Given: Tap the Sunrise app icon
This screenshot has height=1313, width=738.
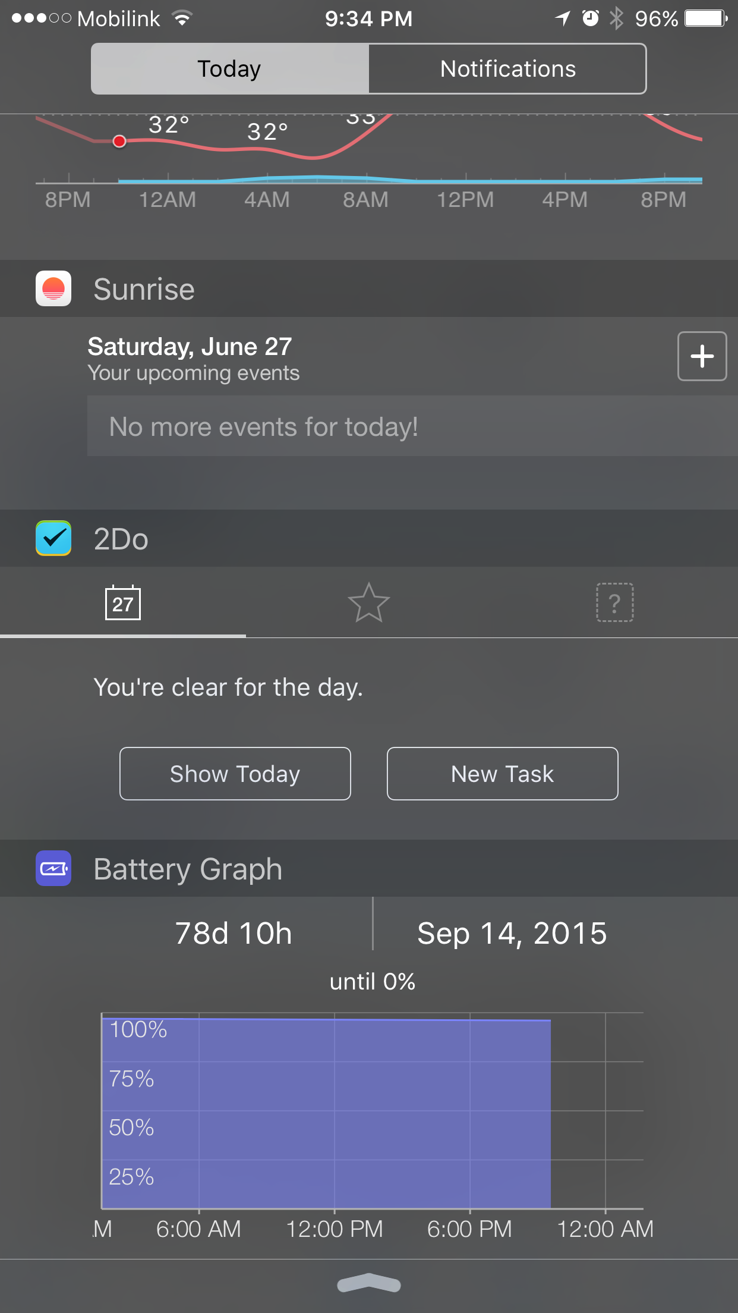Looking at the screenshot, I should pyautogui.click(x=53, y=289).
